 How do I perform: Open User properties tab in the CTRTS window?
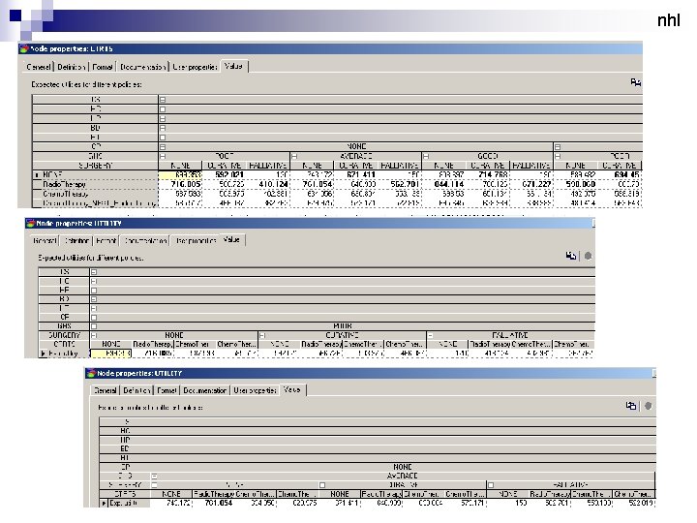(x=195, y=67)
